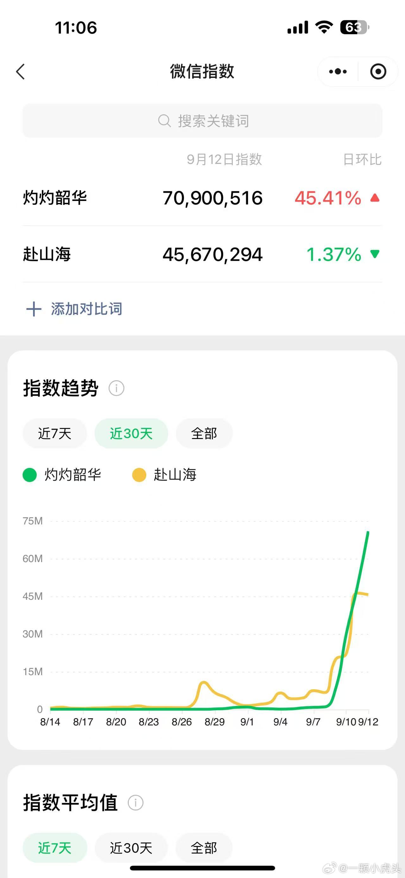Tap the 11:06 status bar clock
Image resolution: width=405 pixels, height=878 pixels.
click(76, 28)
